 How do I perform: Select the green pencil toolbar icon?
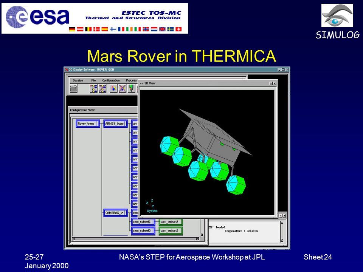[131, 88]
